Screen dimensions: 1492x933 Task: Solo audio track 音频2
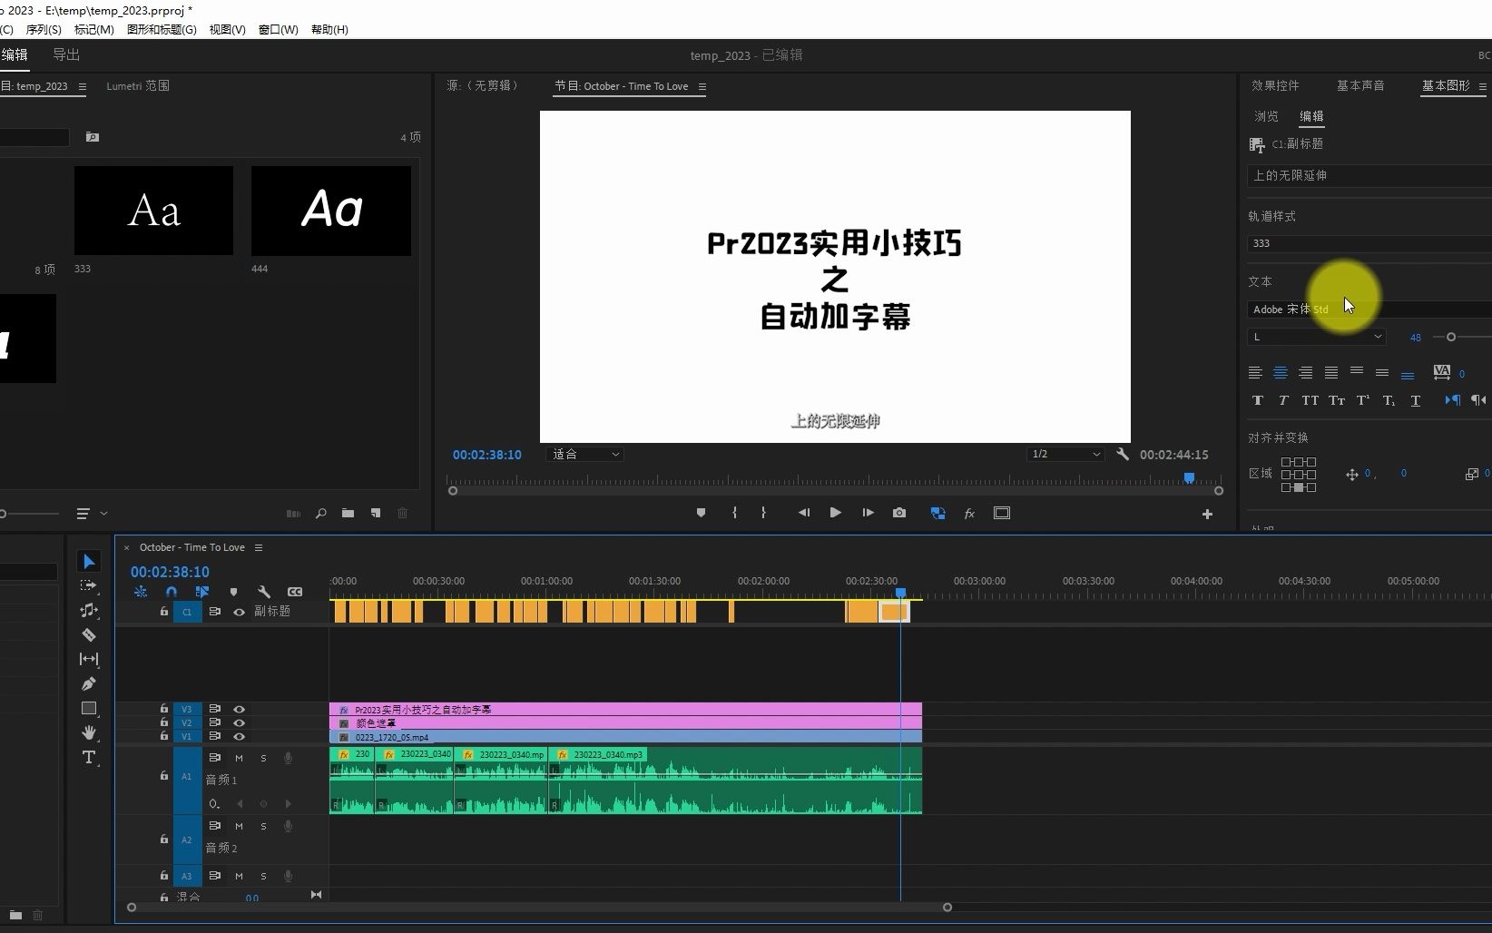coord(263,826)
